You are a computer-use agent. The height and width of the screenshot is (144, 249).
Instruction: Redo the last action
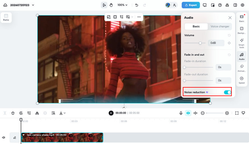click(144, 5)
